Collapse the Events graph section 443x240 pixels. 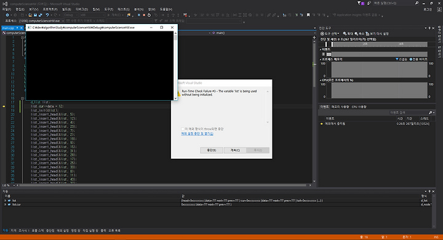click(x=321, y=49)
